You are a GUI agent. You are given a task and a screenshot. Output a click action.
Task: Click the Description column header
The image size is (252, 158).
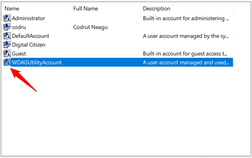pos(157,8)
